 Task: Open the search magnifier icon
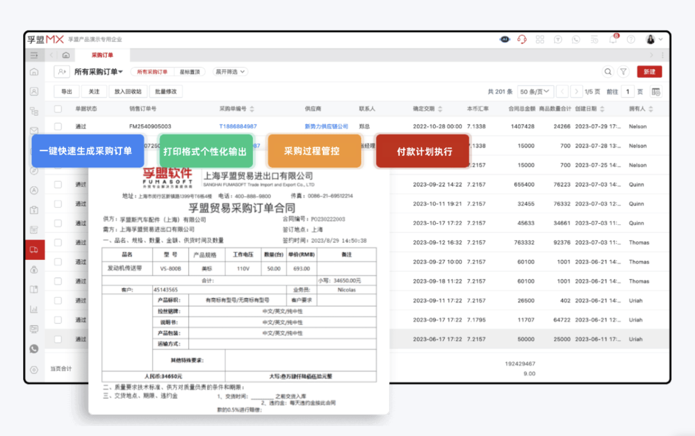tap(608, 72)
